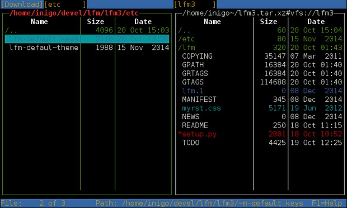Select the myrst.css file
The width and height of the screenshot is (347, 208).
click(260, 108)
